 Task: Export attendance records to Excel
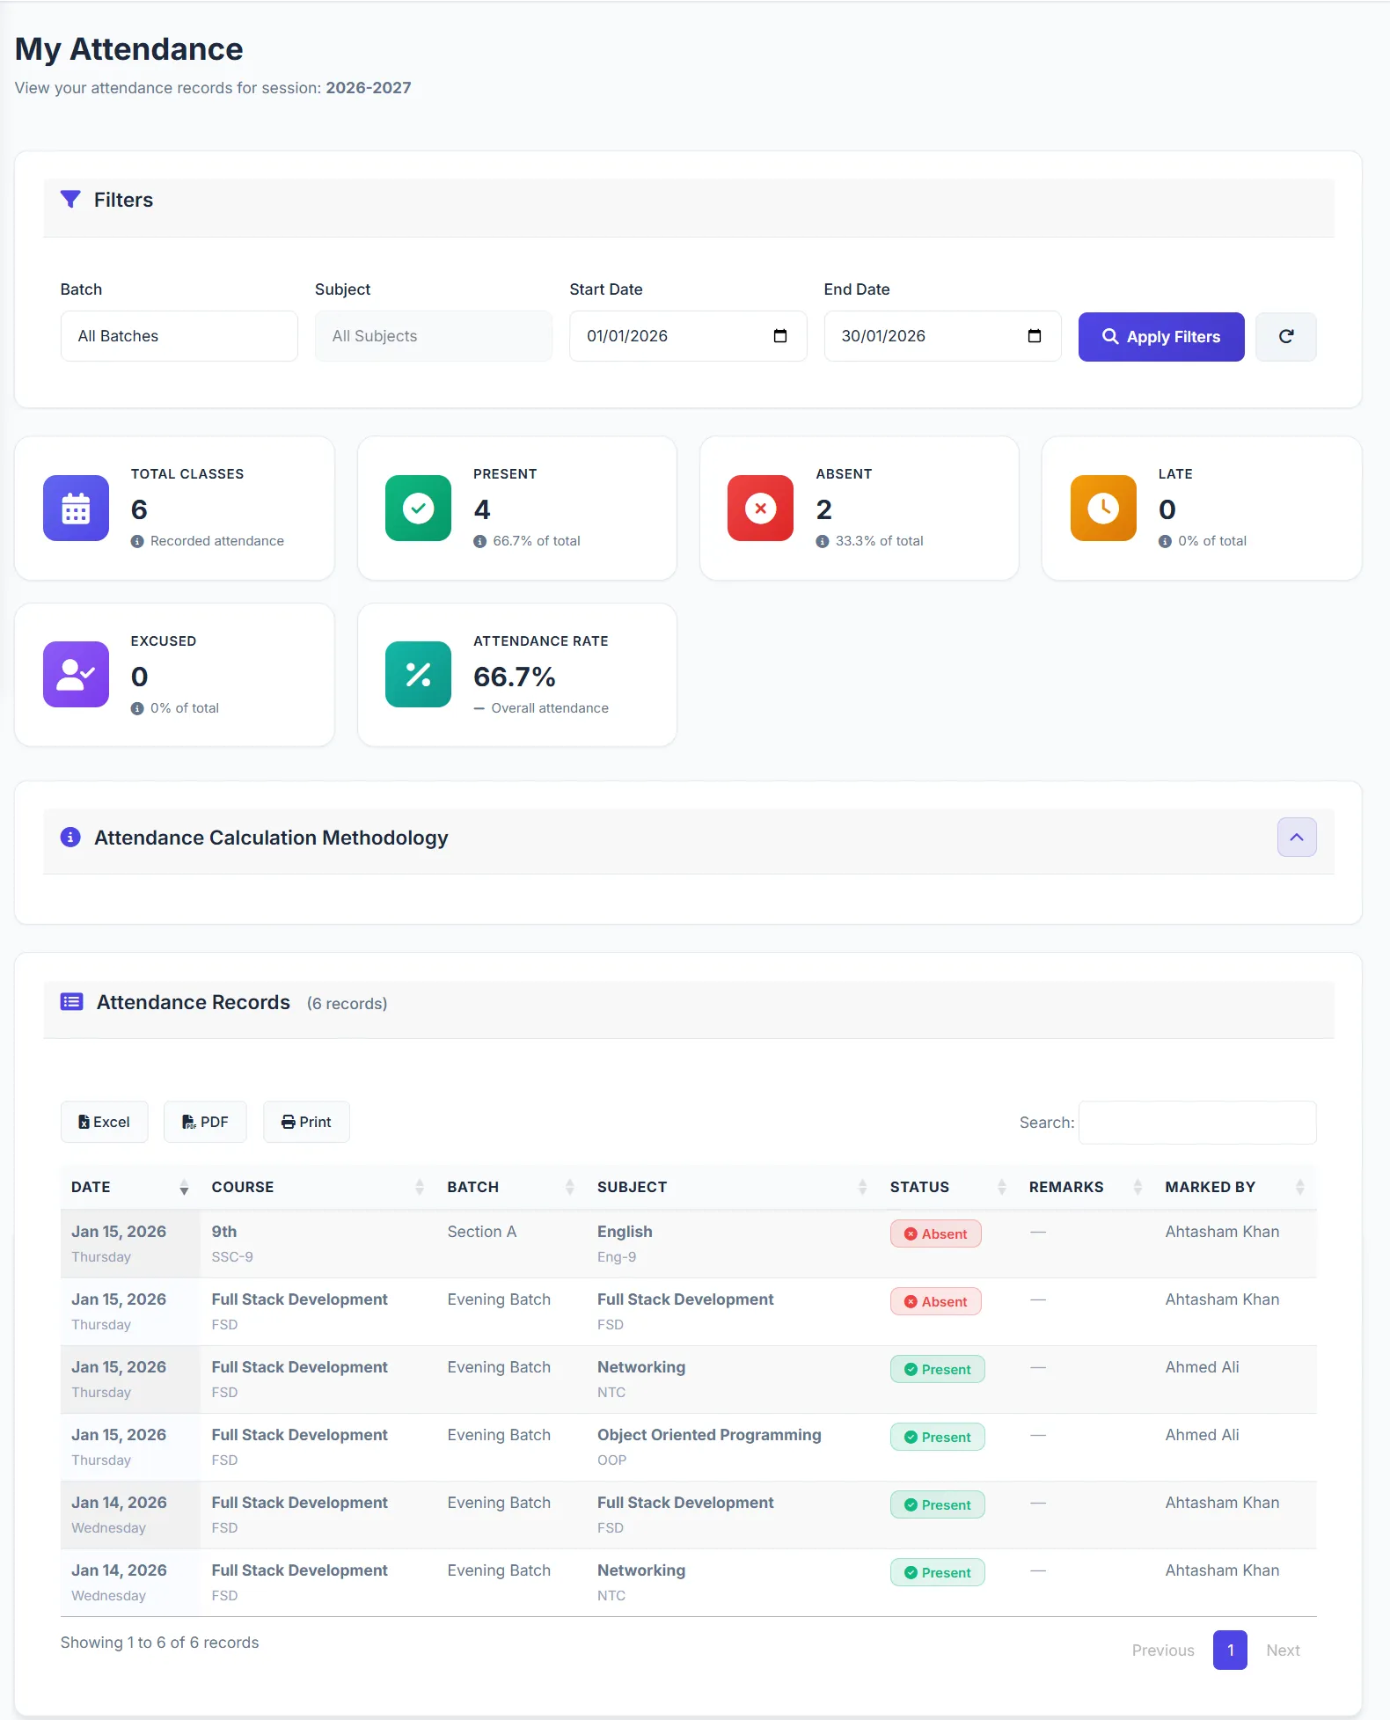(x=104, y=1122)
